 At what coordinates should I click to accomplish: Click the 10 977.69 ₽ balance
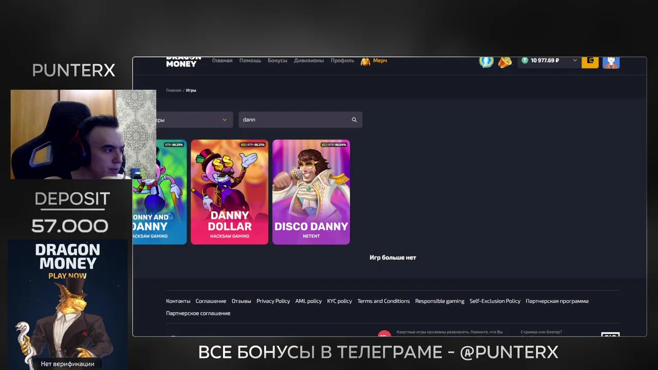[544, 61]
